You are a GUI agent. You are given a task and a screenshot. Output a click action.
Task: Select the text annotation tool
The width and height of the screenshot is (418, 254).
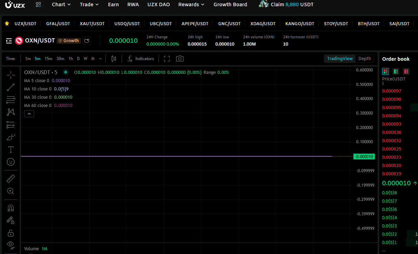(10, 149)
